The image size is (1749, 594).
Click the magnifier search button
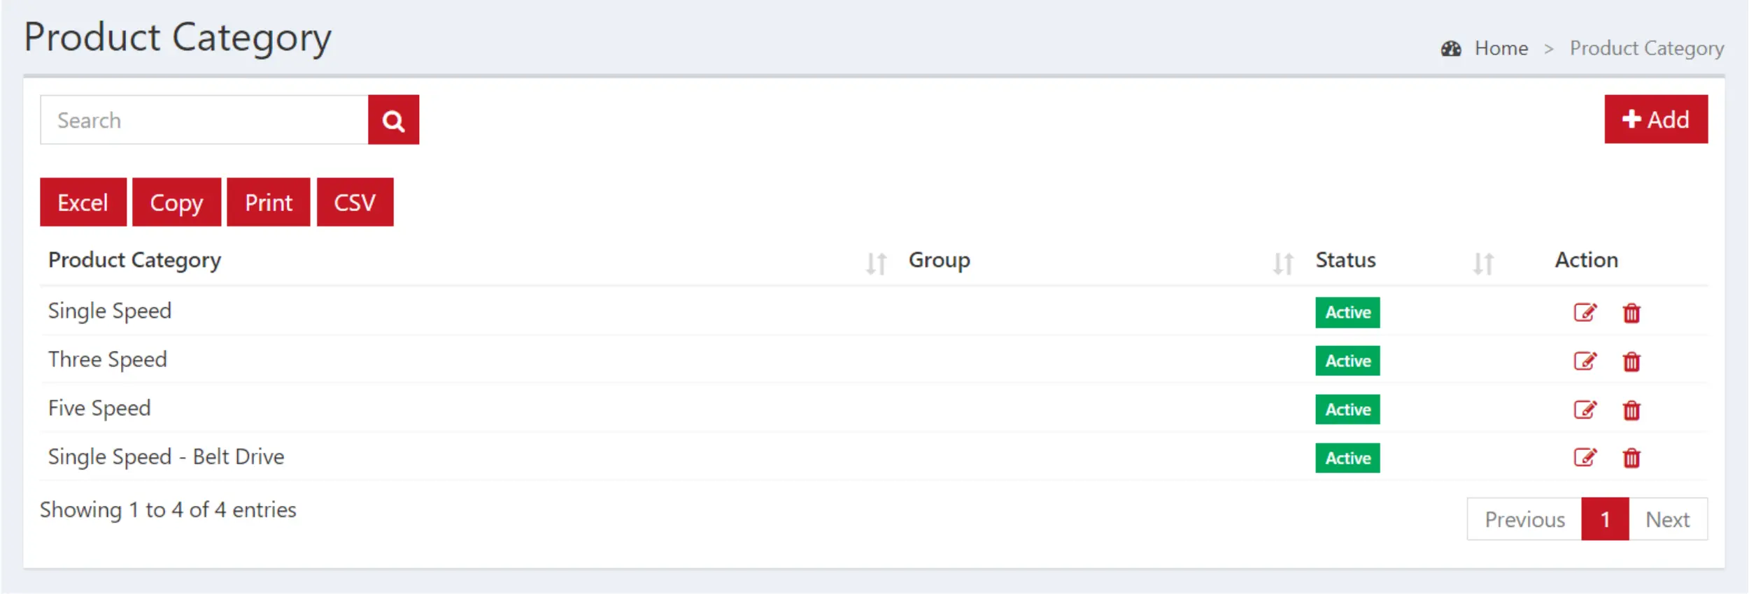pyautogui.click(x=393, y=120)
